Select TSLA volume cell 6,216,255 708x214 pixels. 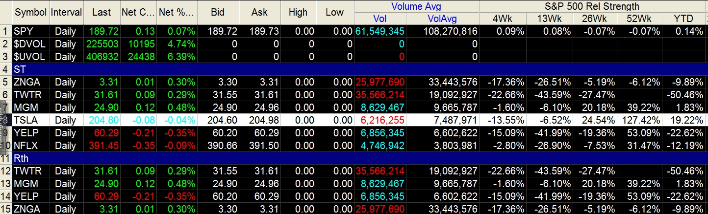click(380, 120)
